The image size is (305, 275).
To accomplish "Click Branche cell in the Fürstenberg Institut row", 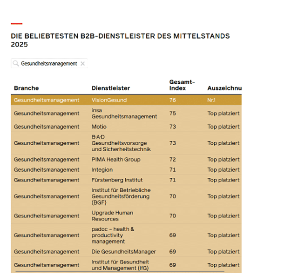I will (47, 180).
